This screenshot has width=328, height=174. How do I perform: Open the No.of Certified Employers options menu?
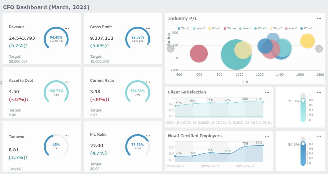point(267,136)
